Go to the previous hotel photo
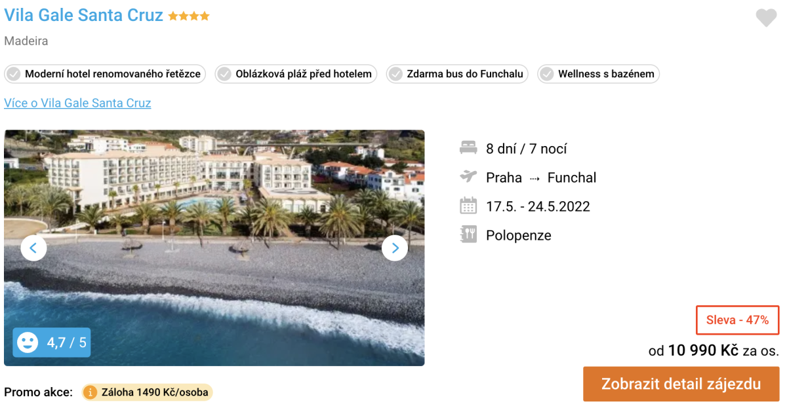 click(33, 248)
